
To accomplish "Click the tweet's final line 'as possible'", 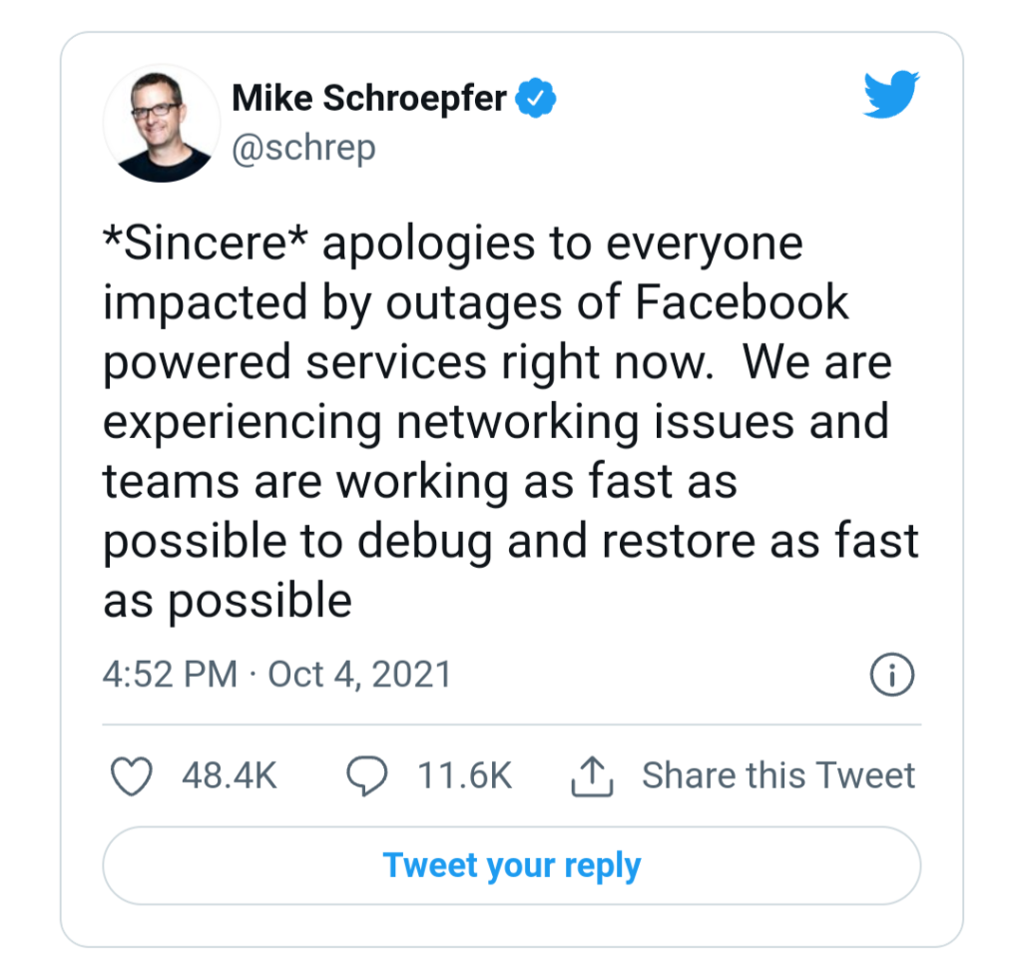I will pos(228,601).
